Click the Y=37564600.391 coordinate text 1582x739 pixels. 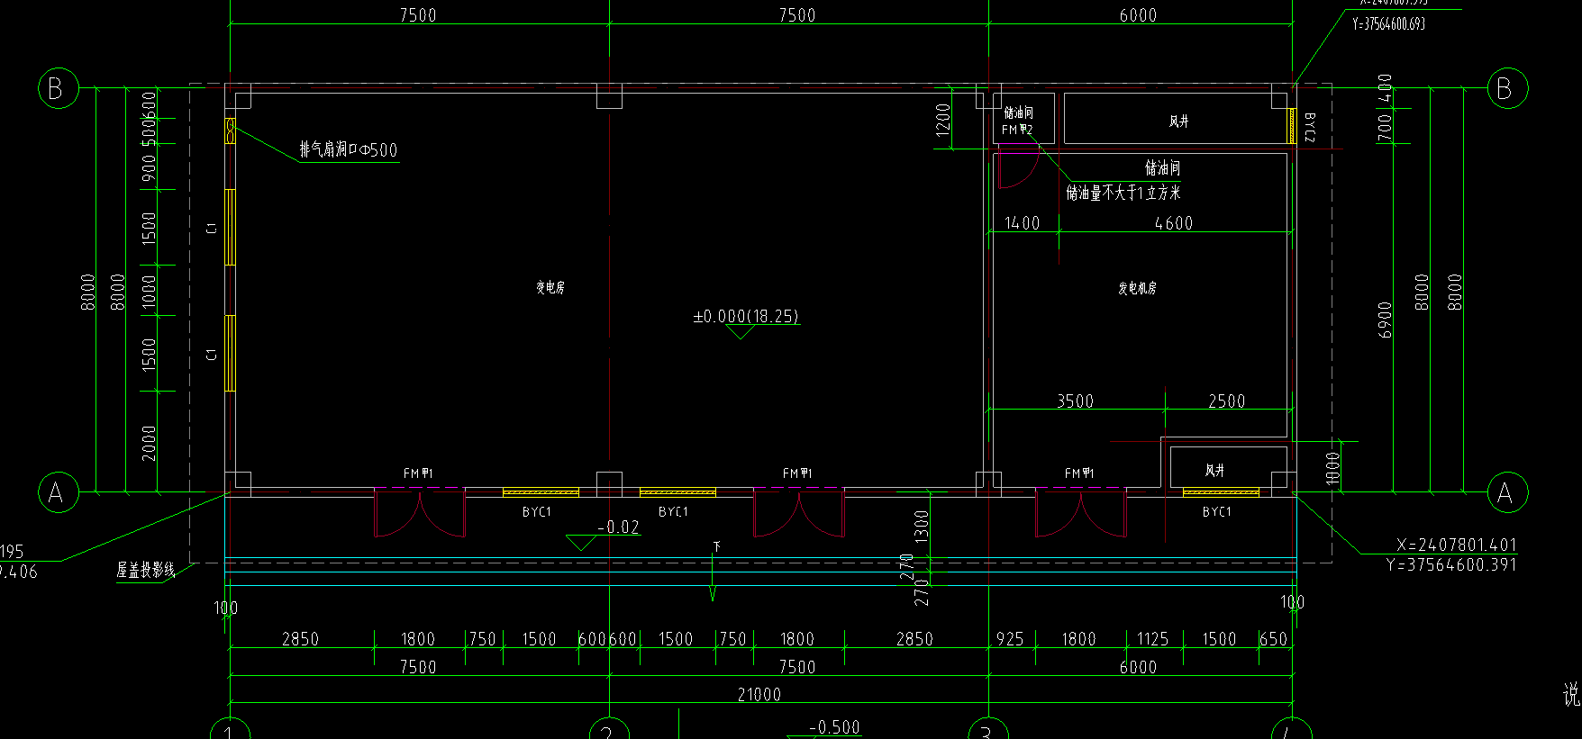point(1451,564)
